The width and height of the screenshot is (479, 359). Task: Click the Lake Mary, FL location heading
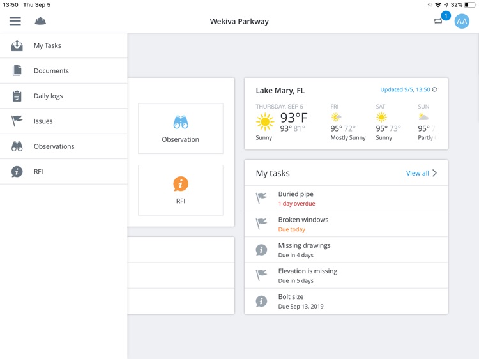coord(280,91)
